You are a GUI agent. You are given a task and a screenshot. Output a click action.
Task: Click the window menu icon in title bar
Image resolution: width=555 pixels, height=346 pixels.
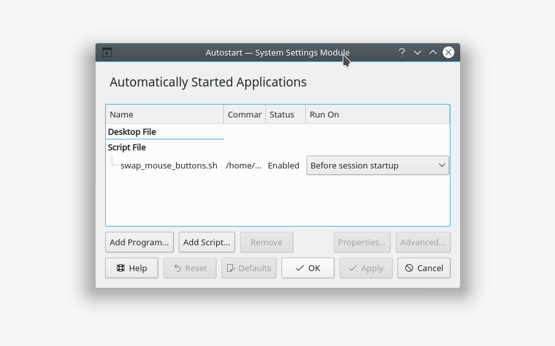[x=107, y=52]
